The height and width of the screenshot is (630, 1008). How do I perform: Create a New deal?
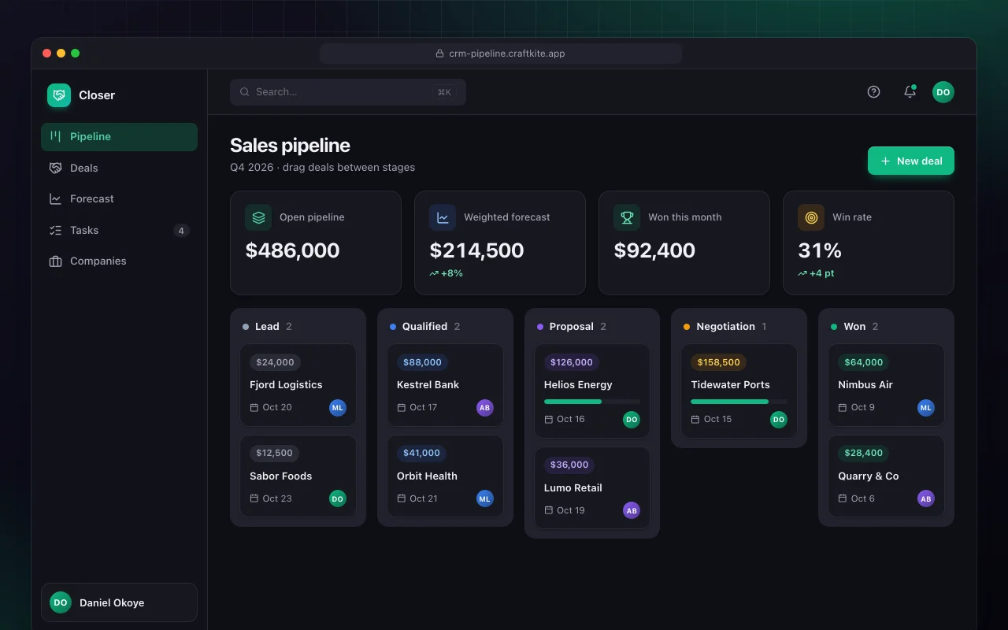911,161
